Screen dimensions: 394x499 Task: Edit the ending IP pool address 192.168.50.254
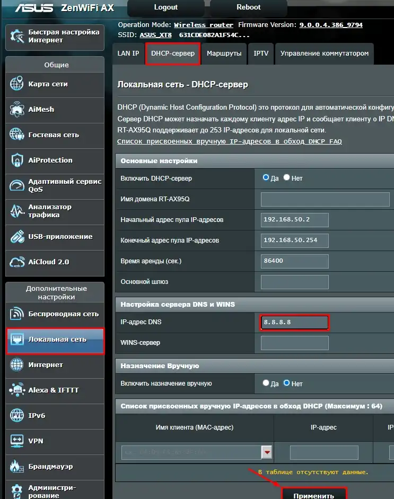[x=295, y=240]
